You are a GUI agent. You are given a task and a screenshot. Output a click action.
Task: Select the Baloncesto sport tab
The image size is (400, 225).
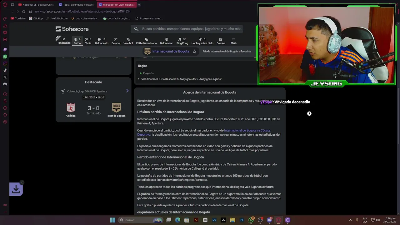click(x=102, y=41)
